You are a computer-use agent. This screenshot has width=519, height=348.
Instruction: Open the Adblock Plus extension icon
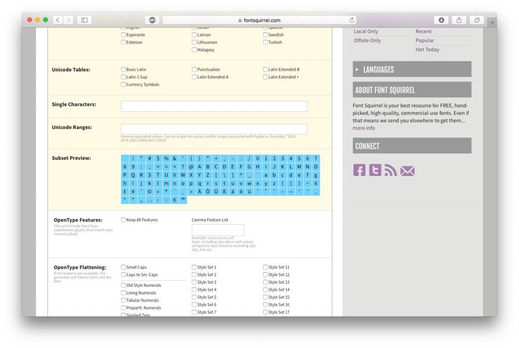152,20
